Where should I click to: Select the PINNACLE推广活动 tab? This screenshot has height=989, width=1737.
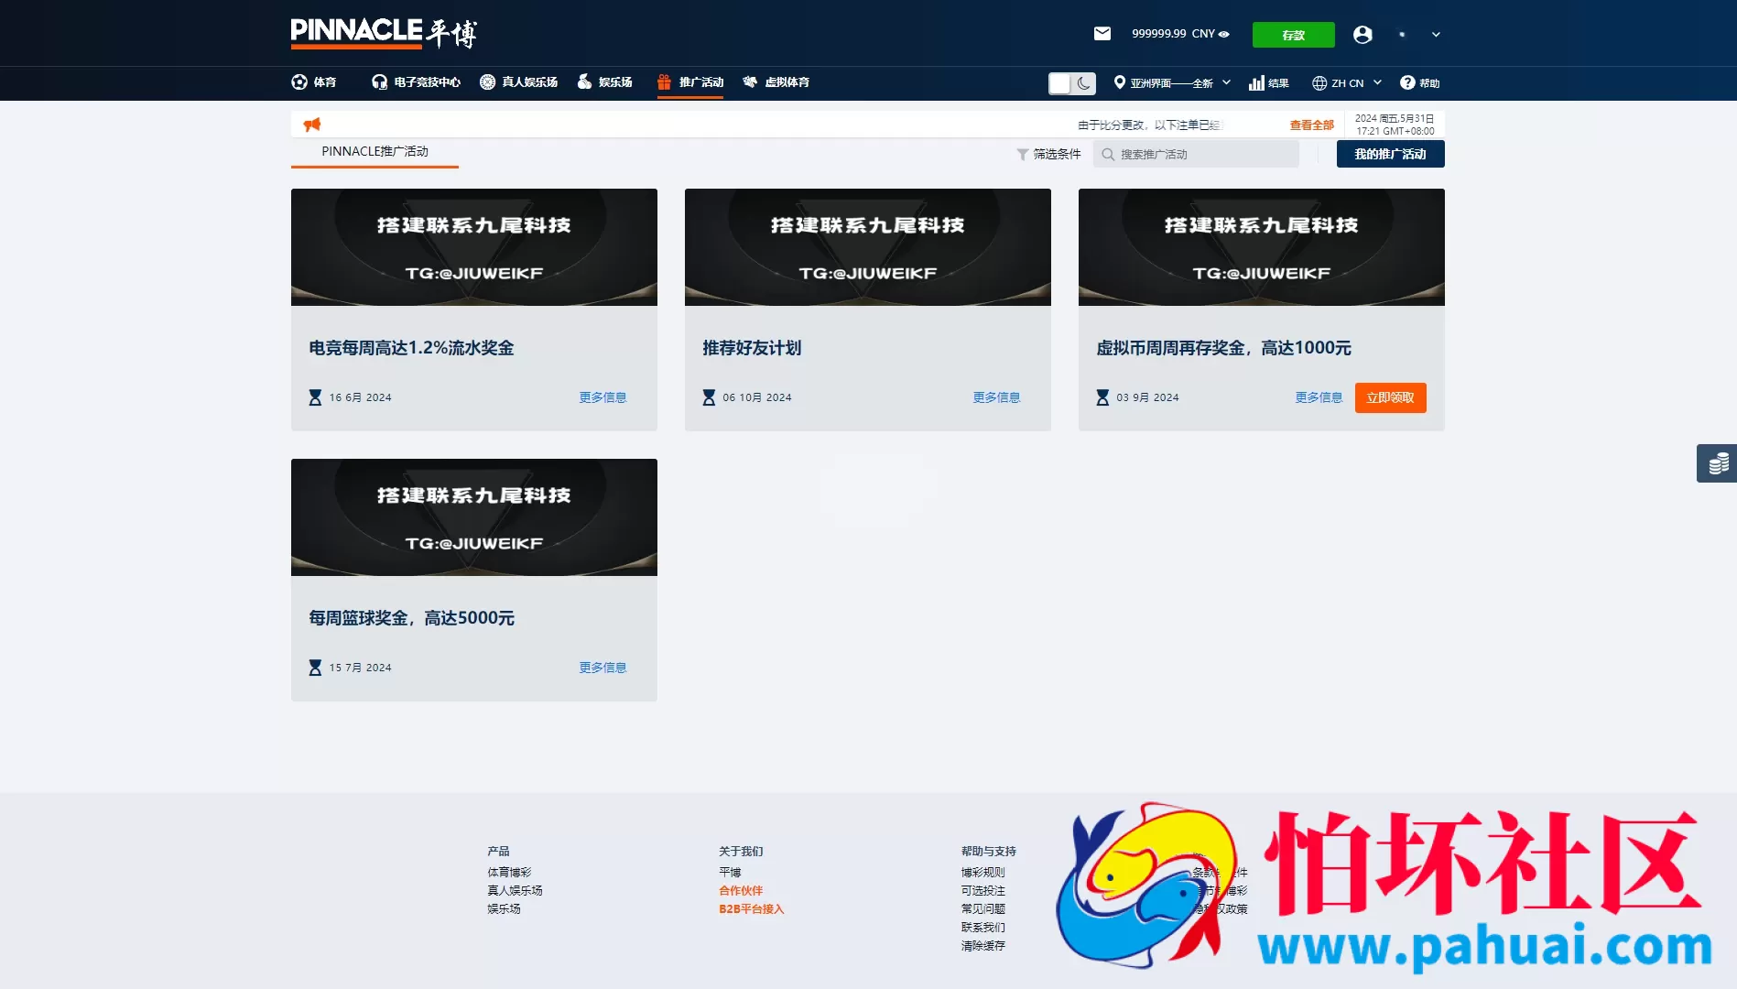click(x=375, y=152)
